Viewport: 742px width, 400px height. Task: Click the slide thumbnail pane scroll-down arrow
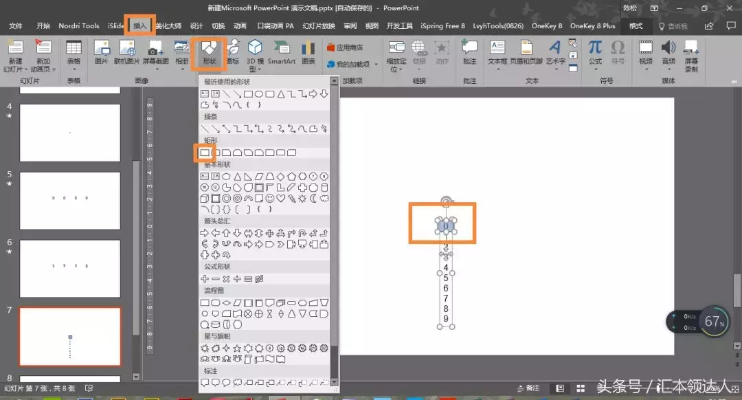point(136,377)
